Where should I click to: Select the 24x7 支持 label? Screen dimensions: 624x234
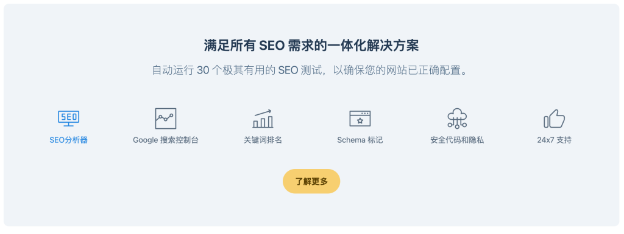point(555,140)
